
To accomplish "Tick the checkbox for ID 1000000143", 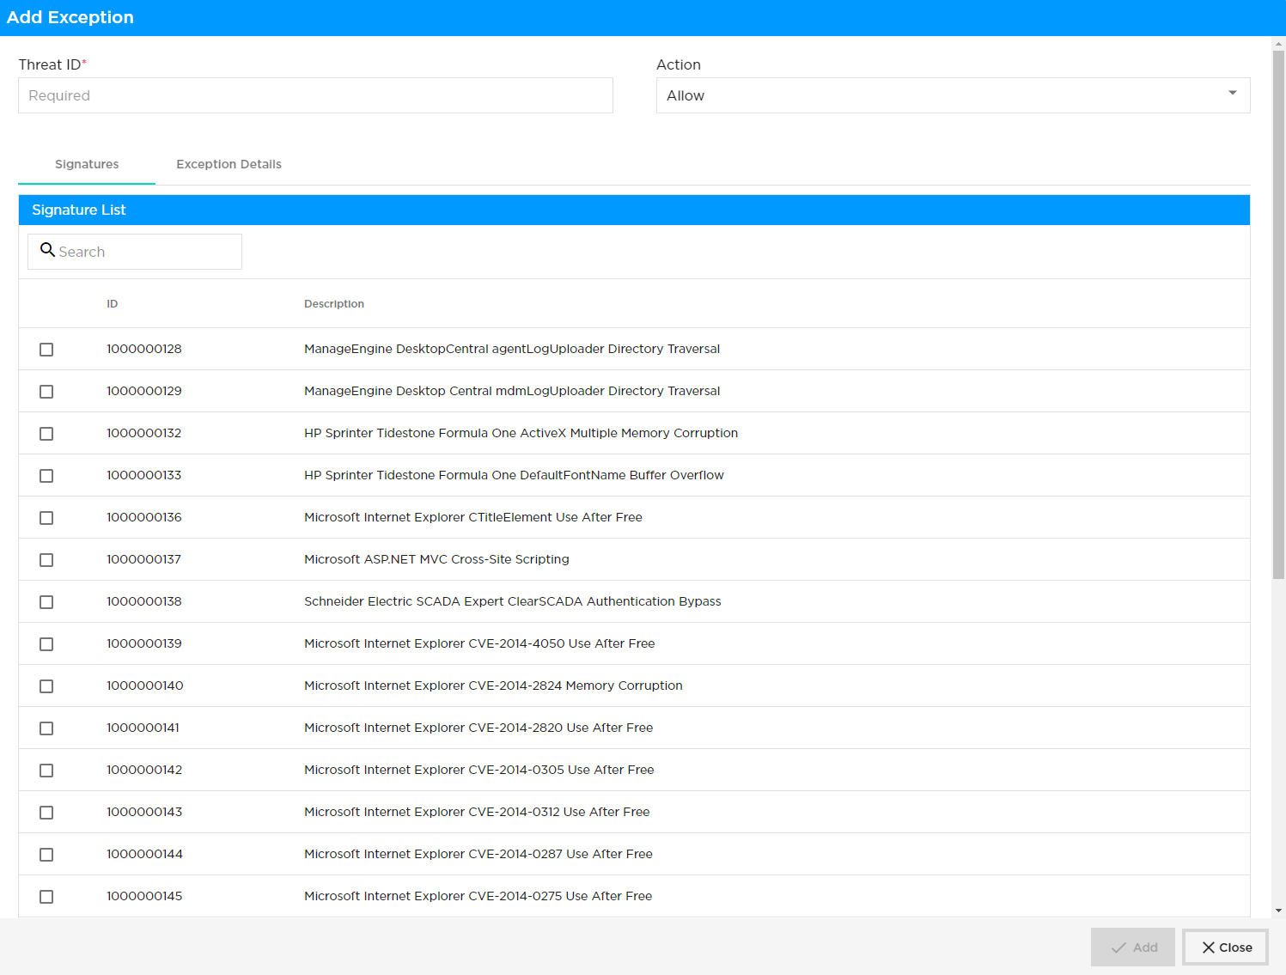I will [46, 813].
